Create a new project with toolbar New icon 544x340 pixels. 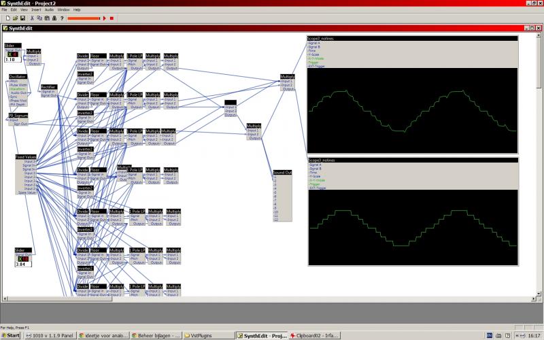click(8, 18)
